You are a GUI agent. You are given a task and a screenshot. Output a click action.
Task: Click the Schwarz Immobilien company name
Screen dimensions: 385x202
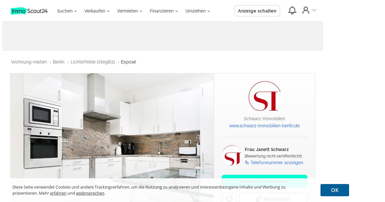pyautogui.click(x=264, y=119)
